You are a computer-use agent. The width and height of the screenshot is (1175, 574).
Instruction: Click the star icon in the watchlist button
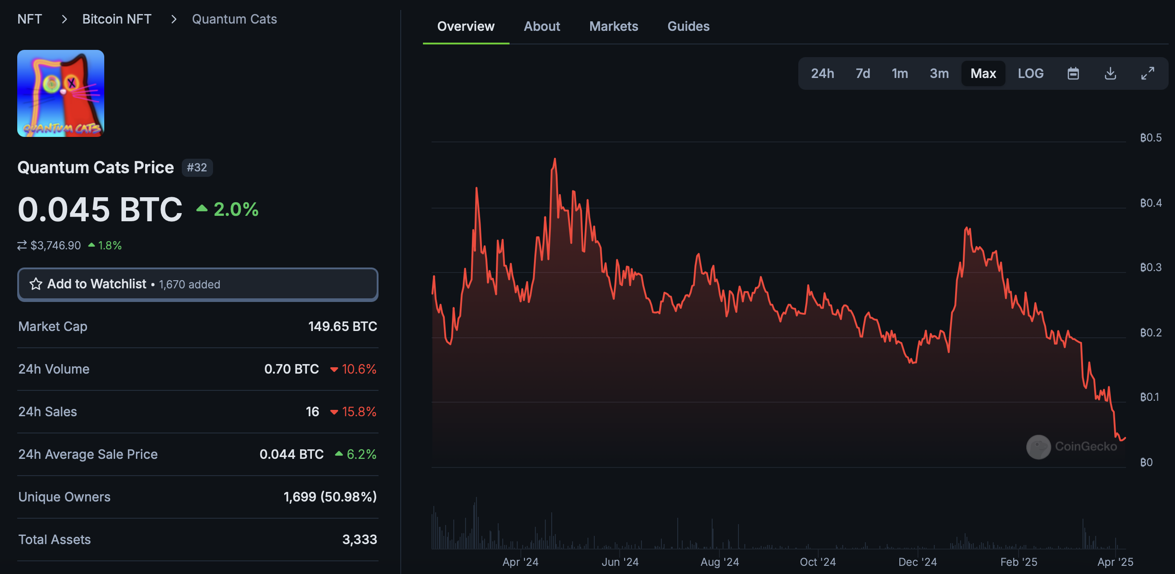tap(35, 284)
